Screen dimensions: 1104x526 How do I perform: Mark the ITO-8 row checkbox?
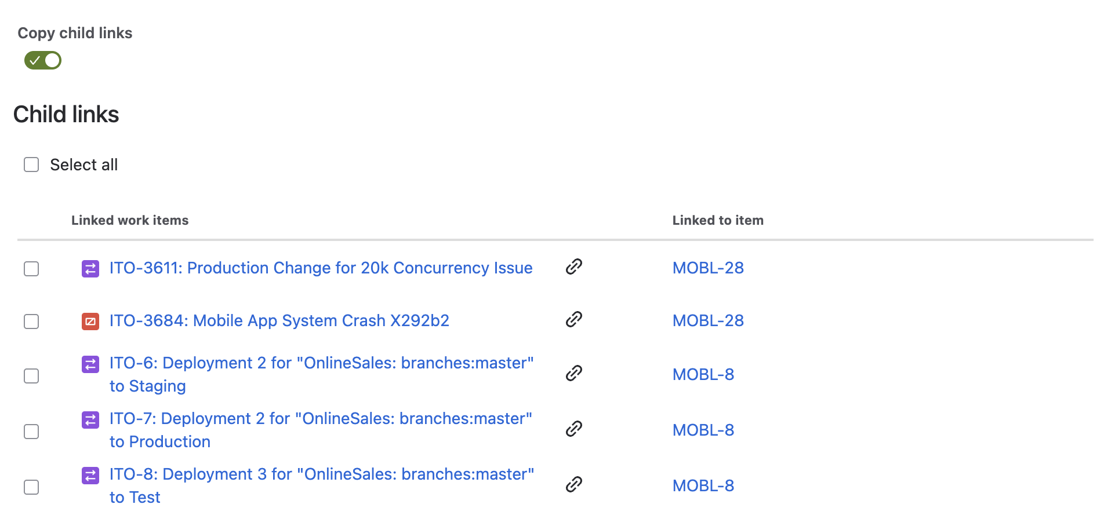31,487
